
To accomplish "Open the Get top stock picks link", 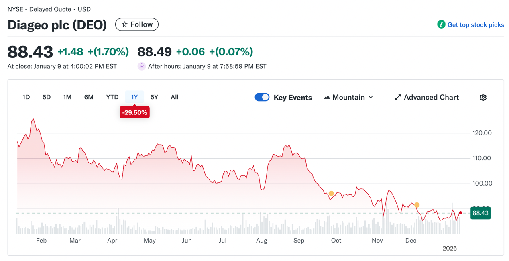I will (476, 25).
